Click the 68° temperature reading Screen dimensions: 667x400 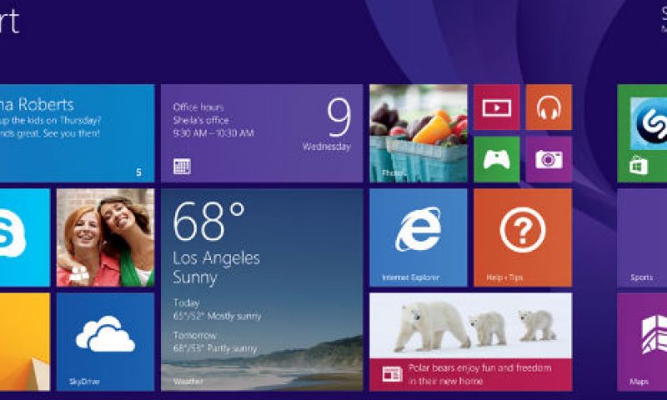[x=209, y=222]
